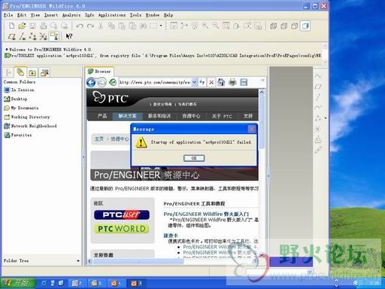Click the browser address URL field

155,82
